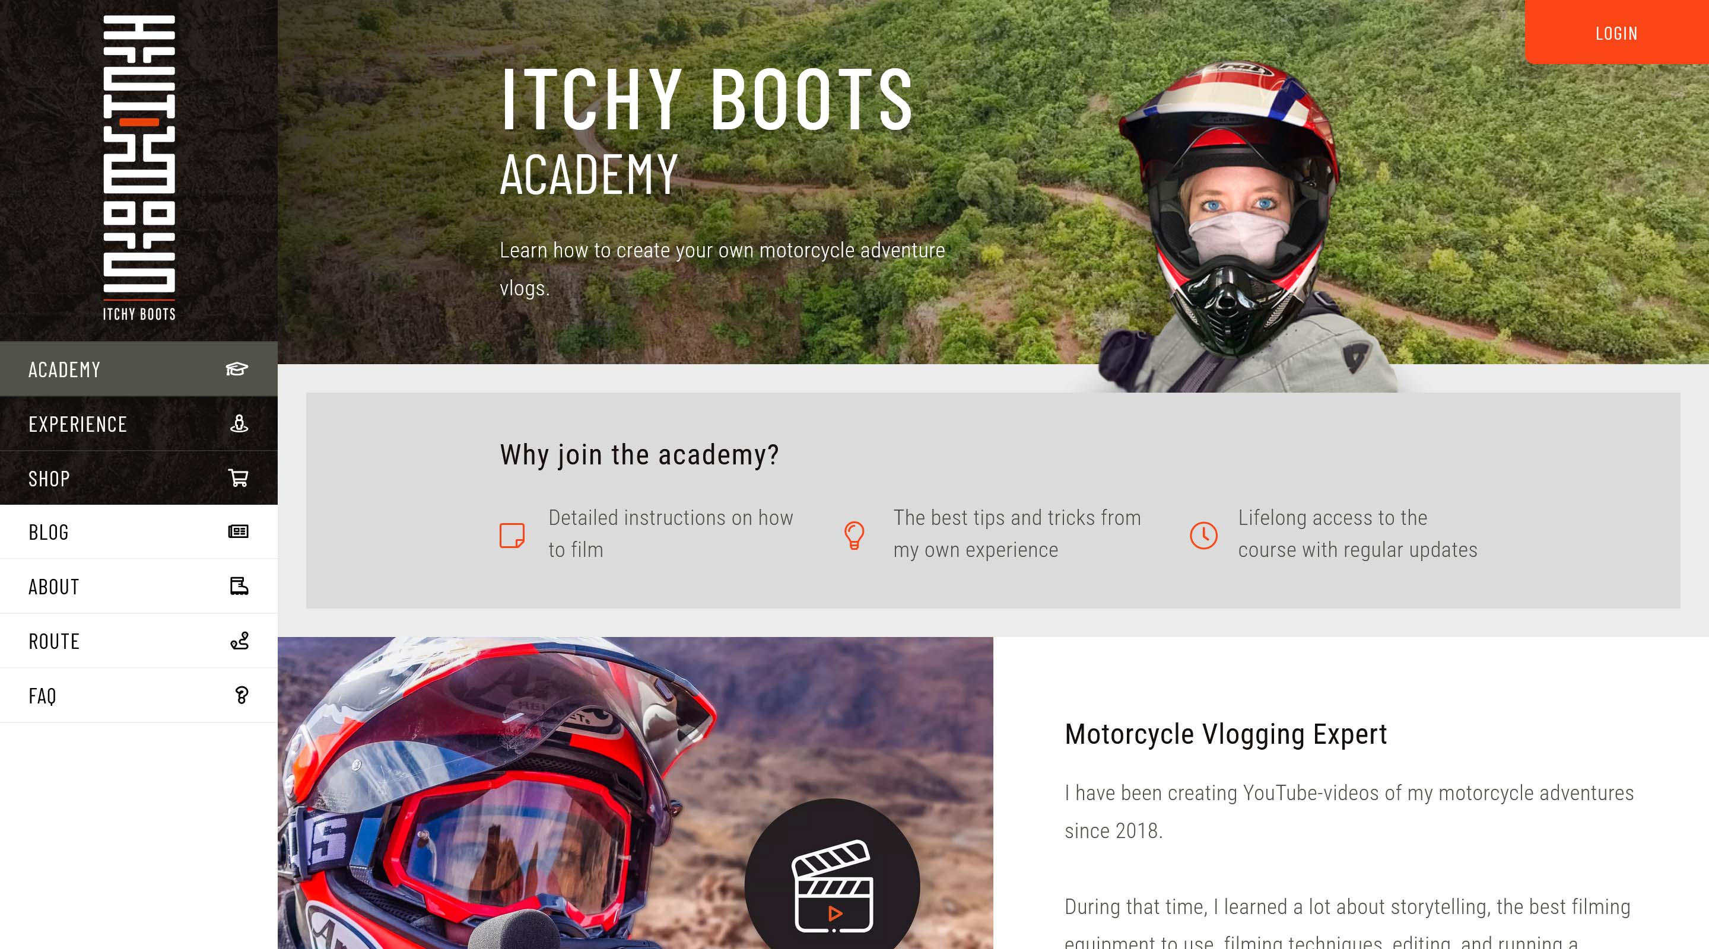Click the Motorcycle Vlogging Expert heading
Viewport: 1709px width, 949px height.
[1225, 734]
